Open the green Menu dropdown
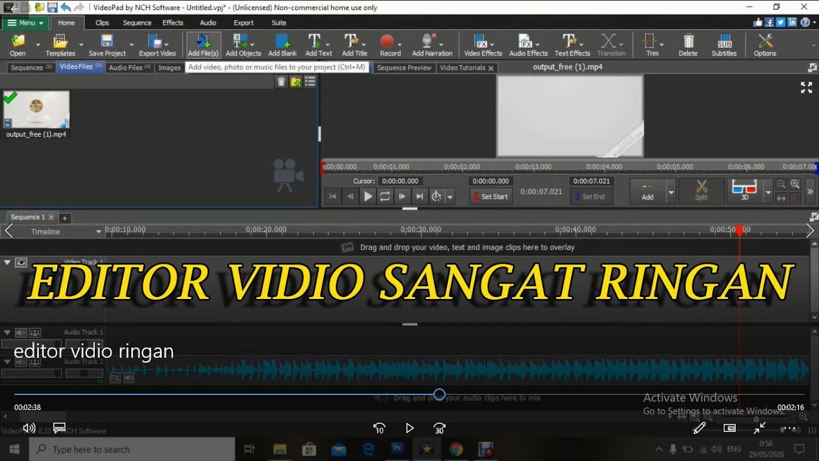Screen dimensions: 819x461 point(26,22)
